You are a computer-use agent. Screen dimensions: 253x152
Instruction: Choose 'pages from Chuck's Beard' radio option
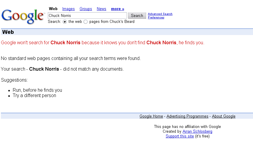[x=86, y=22]
